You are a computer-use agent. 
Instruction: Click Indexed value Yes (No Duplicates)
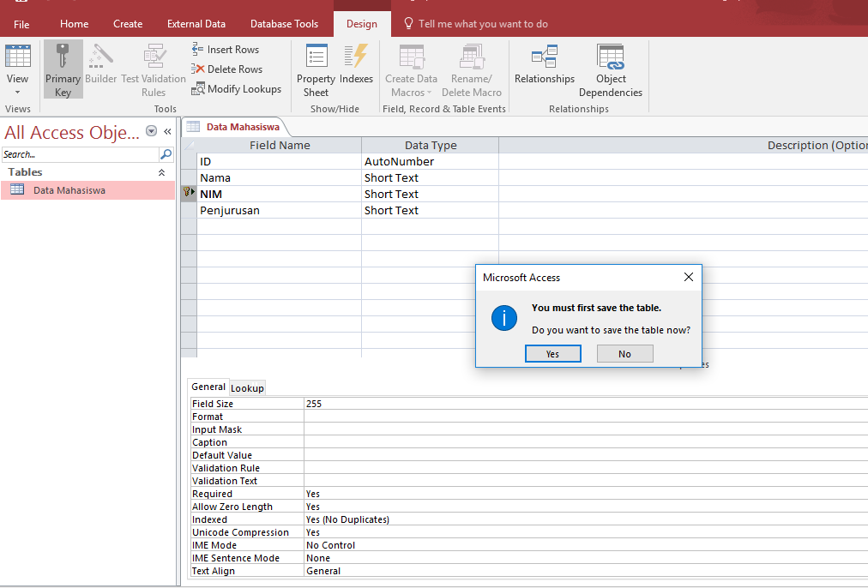586,519
